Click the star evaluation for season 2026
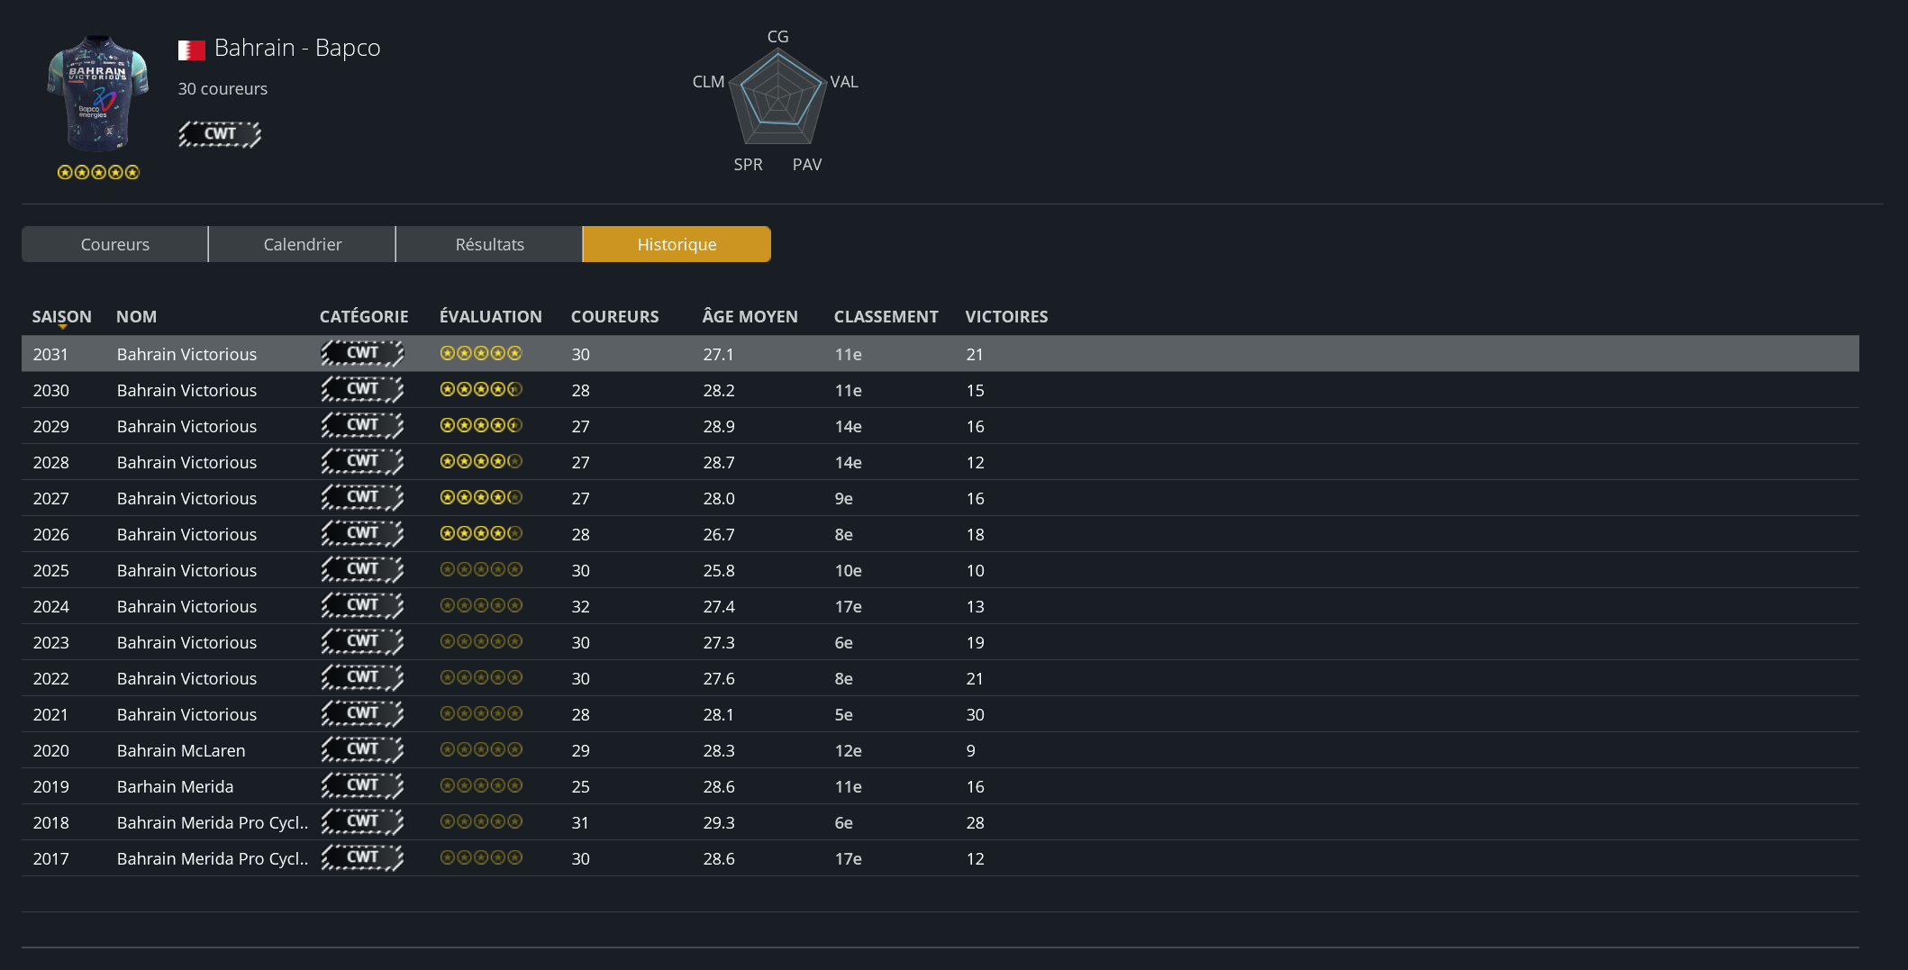Viewport: 1908px width, 970px height. (x=481, y=533)
